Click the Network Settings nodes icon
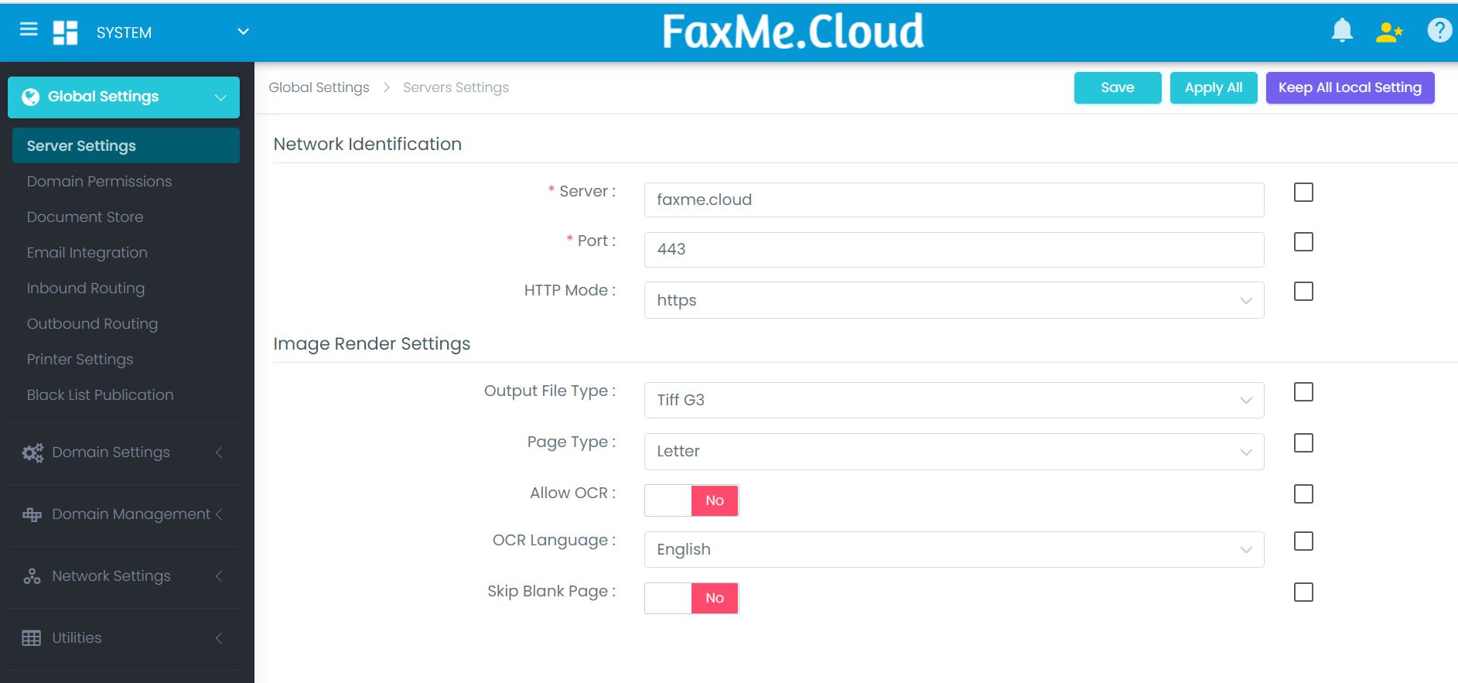 [x=32, y=576]
